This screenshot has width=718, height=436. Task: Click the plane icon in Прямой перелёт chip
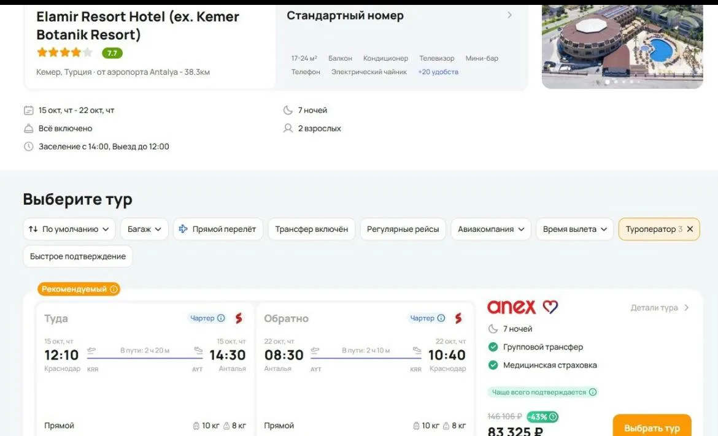point(183,229)
